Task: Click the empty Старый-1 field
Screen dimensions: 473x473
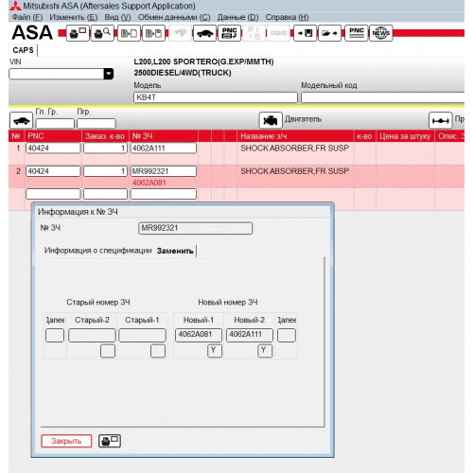Action: pyautogui.click(x=142, y=335)
